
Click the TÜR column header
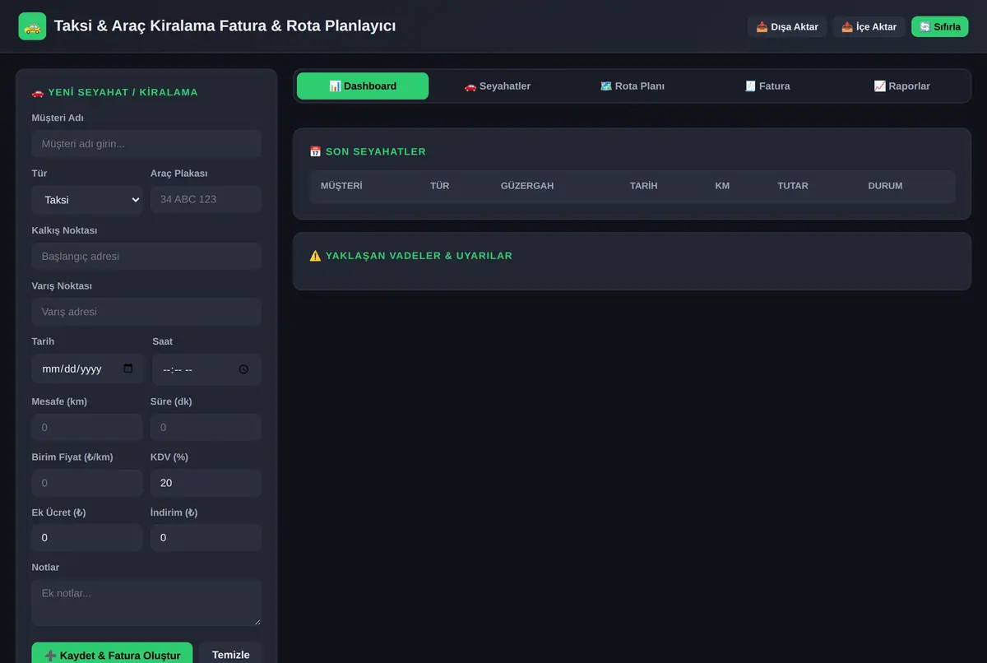(x=440, y=186)
